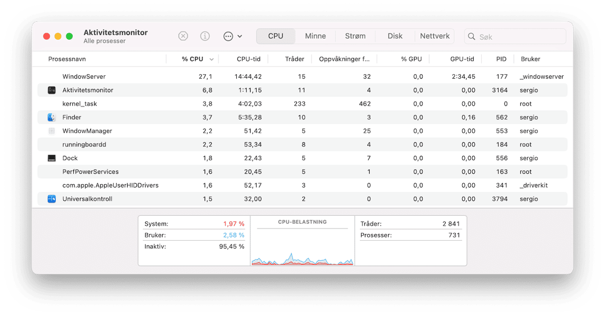Click the Prosesser total 731
Viewport: 605px width, 316px height.
pos(454,235)
